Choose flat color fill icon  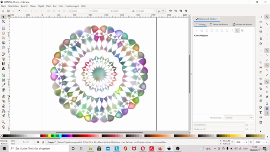coord(202,30)
